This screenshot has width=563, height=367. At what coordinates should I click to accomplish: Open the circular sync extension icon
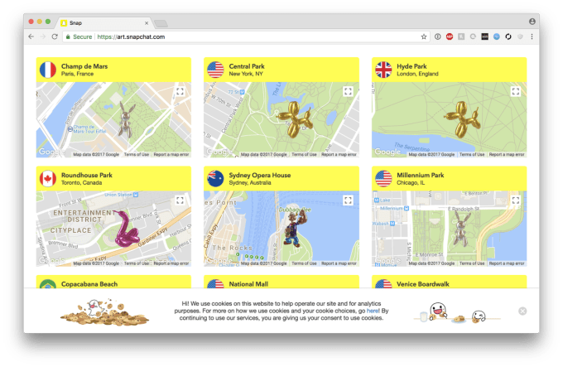click(x=508, y=36)
